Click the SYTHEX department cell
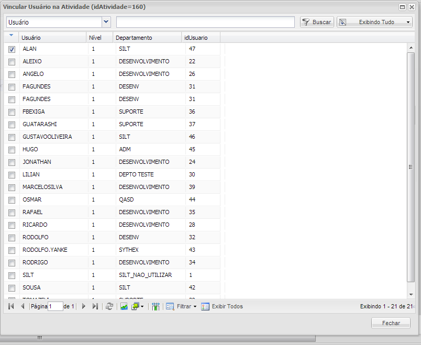This screenshot has height=345, width=421. click(129, 250)
